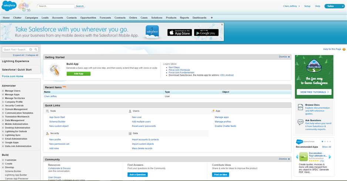Screen dimensions: 347x181
Task: Expand the Security Controls tree node
Action: tap(3, 106)
